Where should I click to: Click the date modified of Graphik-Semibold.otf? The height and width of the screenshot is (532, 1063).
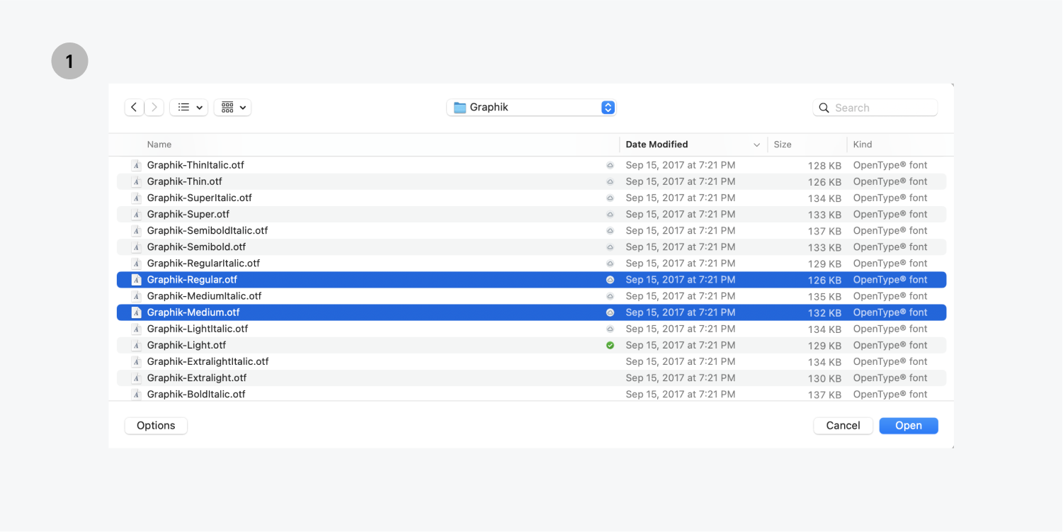pyautogui.click(x=681, y=247)
